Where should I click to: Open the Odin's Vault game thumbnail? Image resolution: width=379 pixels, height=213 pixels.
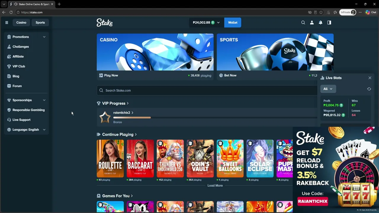[x=200, y=159]
